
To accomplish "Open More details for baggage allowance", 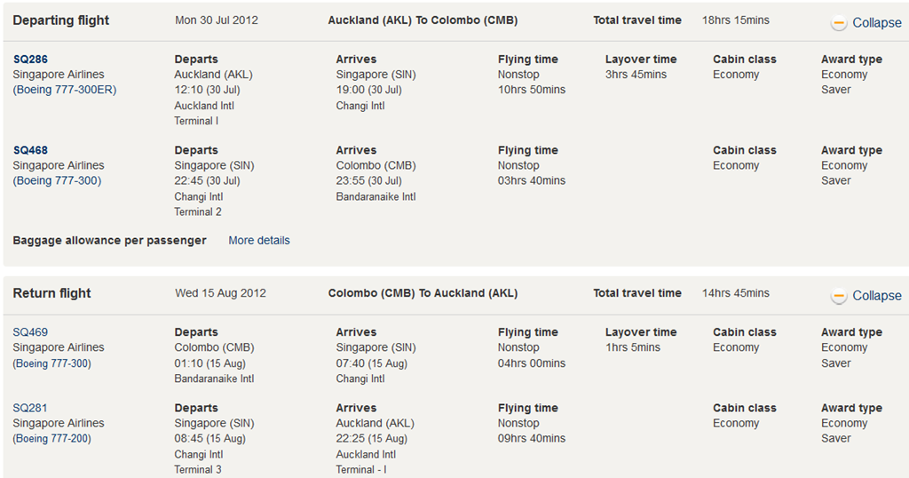I will pyautogui.click(x=259, y=240).
